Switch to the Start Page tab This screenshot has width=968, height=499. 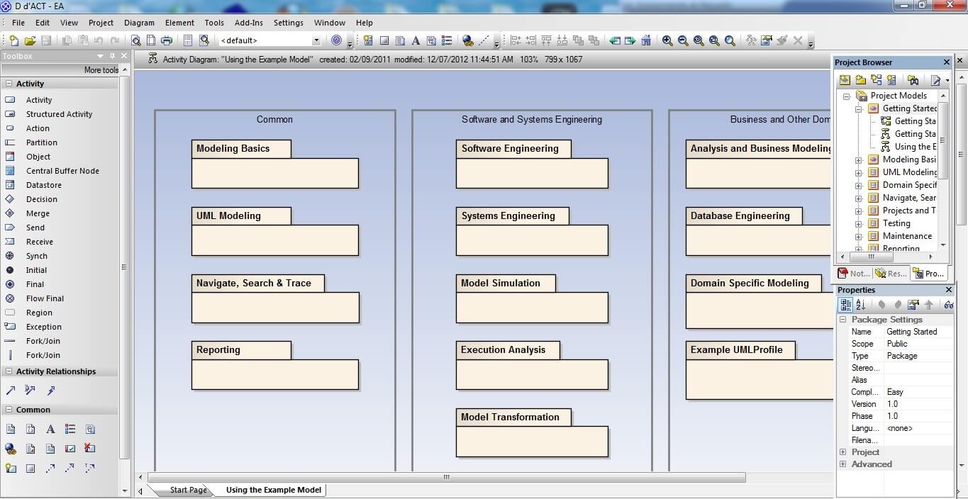(188, 490)
